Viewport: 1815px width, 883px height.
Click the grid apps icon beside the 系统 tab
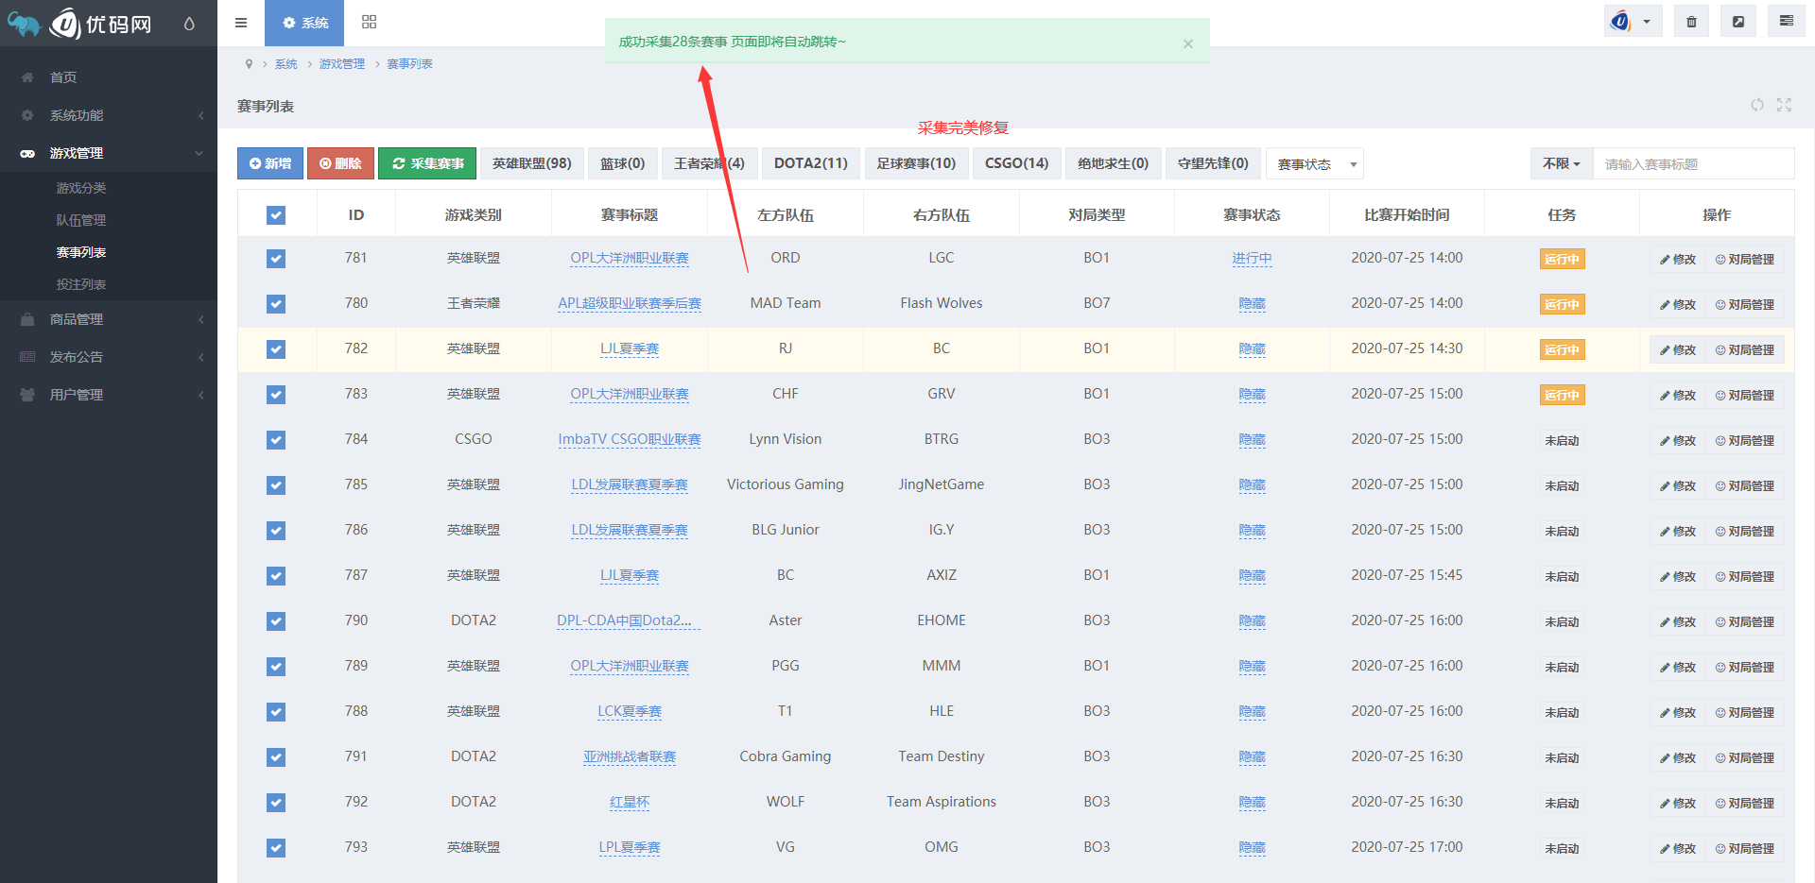click(x=369, y=23)
